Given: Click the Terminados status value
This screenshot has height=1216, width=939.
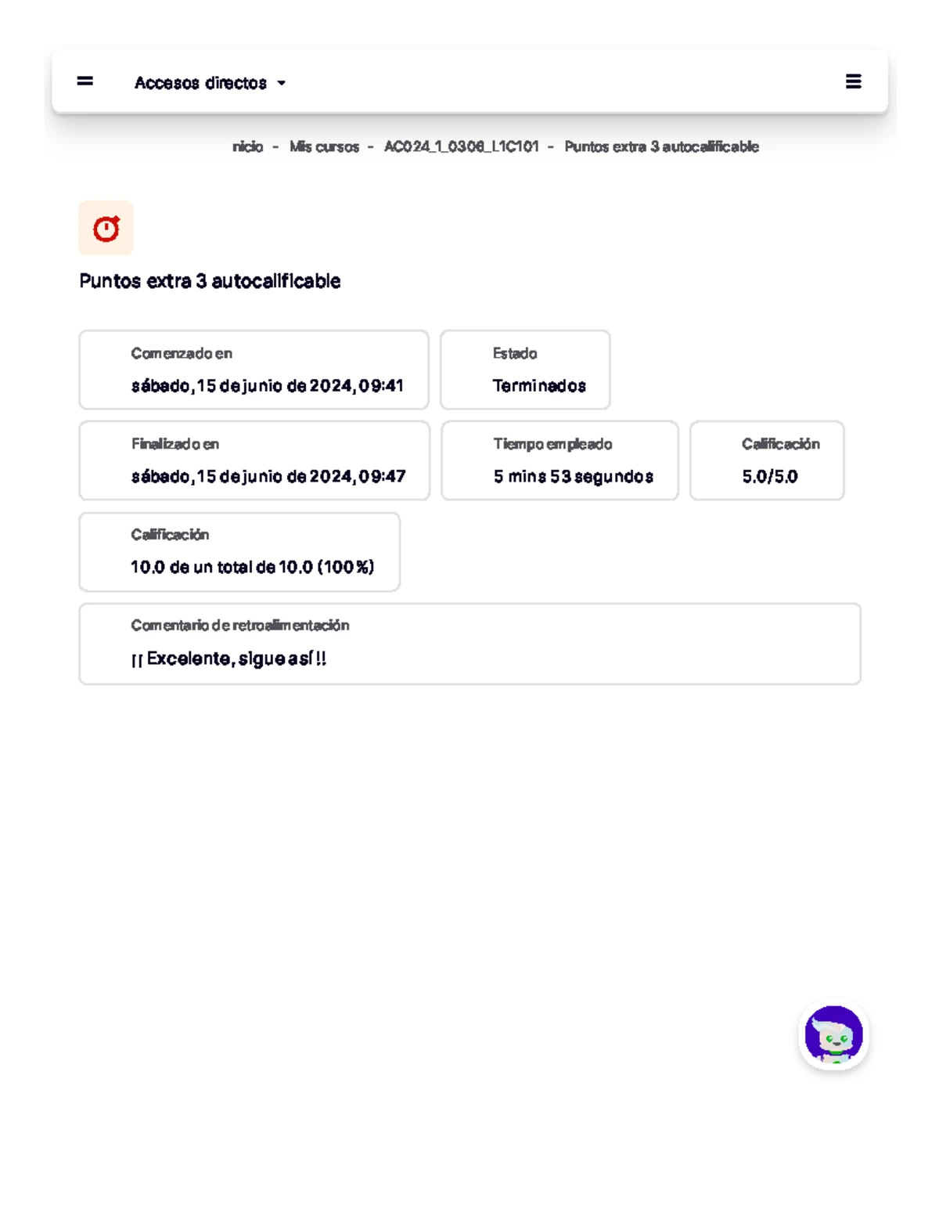Looking at the screenshot, I should (x=539, y=386).
